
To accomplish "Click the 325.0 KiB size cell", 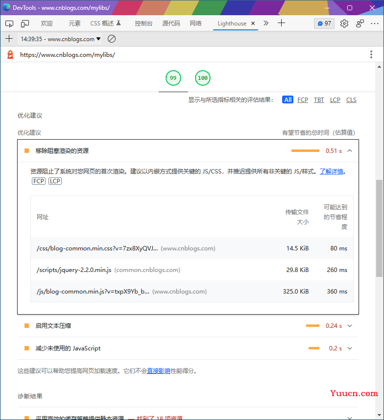I will click(x=296, y=292).
